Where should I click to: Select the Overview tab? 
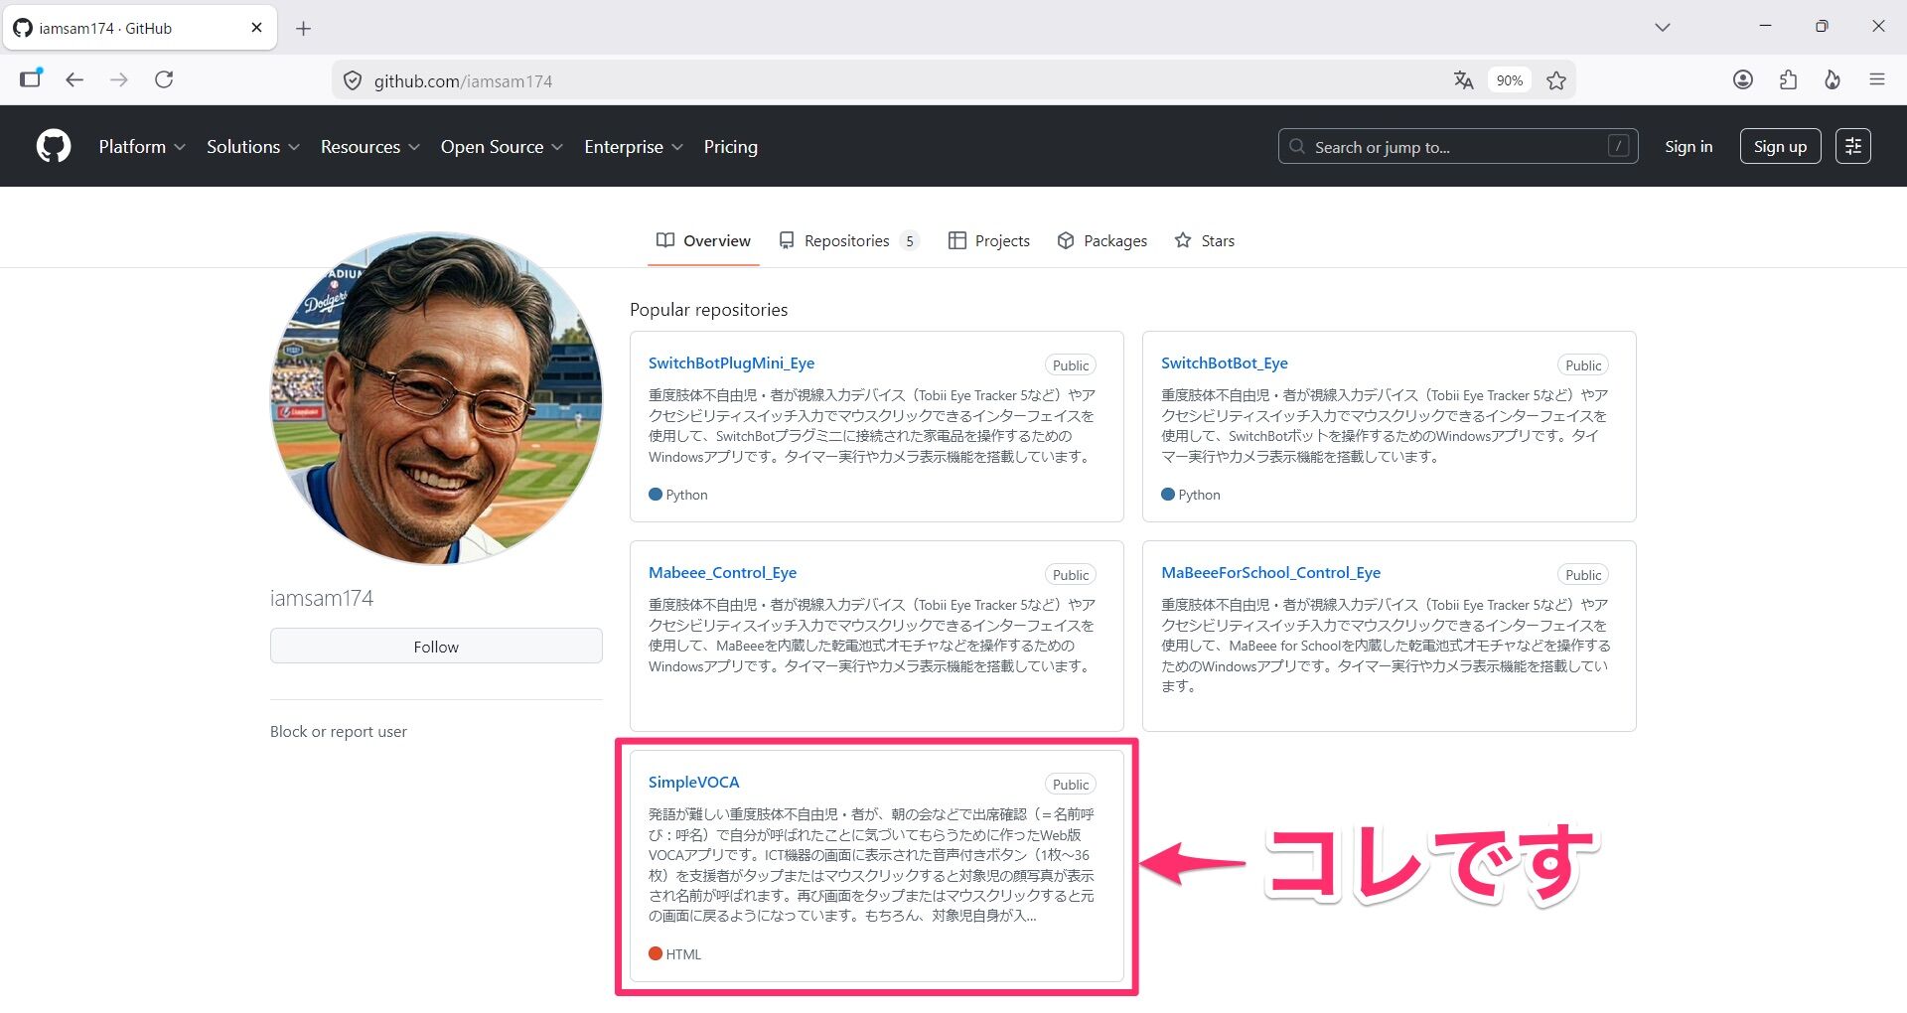click(703, 240)
